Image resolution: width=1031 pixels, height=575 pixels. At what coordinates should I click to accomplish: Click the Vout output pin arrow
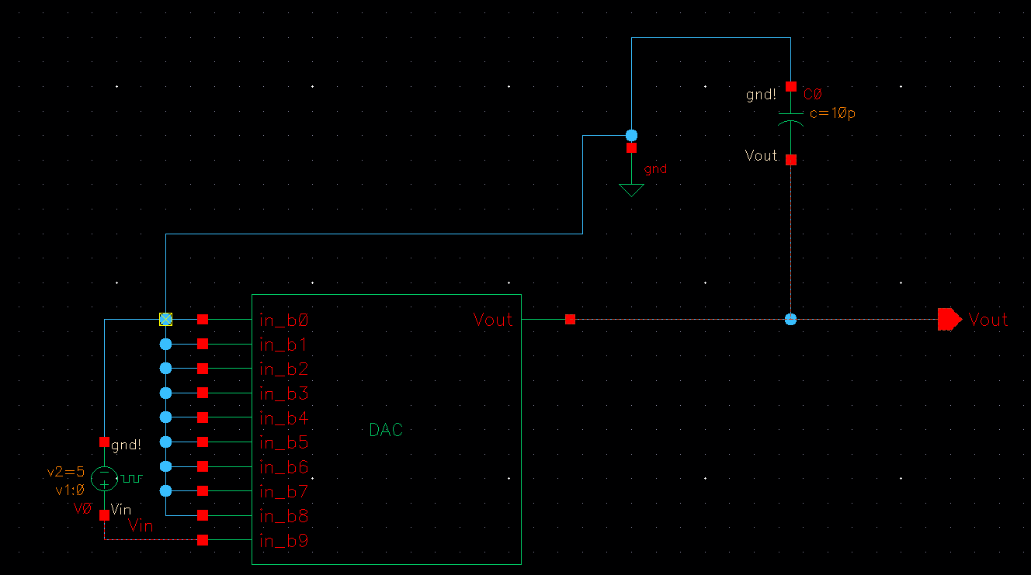(948, 319)
